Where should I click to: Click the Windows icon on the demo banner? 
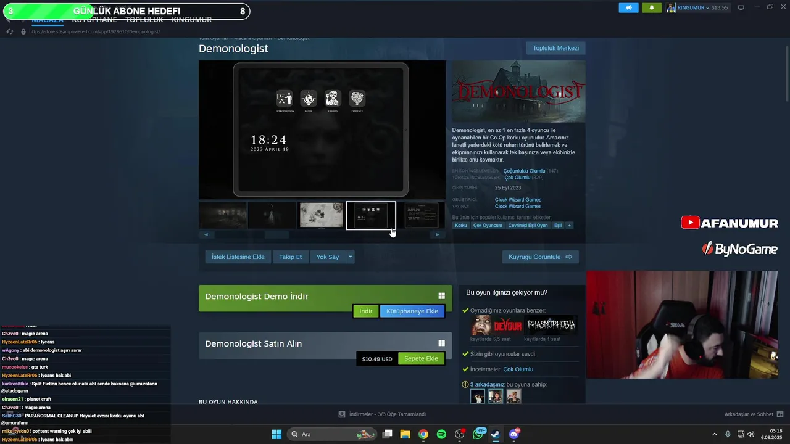coord(441,296)
